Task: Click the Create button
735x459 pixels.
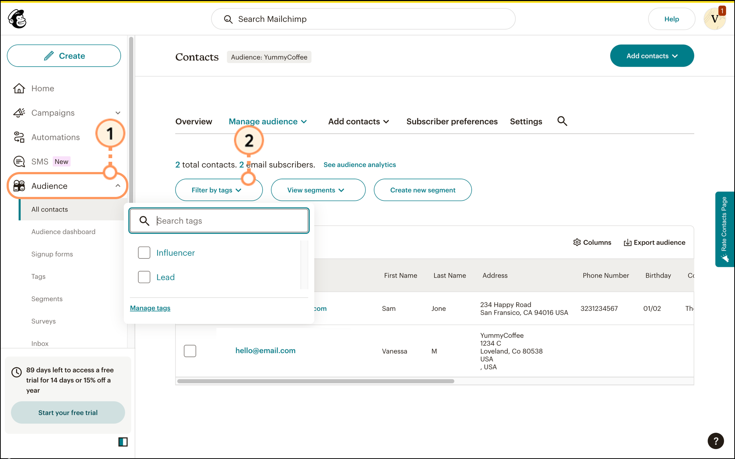Action: point(64,56)
